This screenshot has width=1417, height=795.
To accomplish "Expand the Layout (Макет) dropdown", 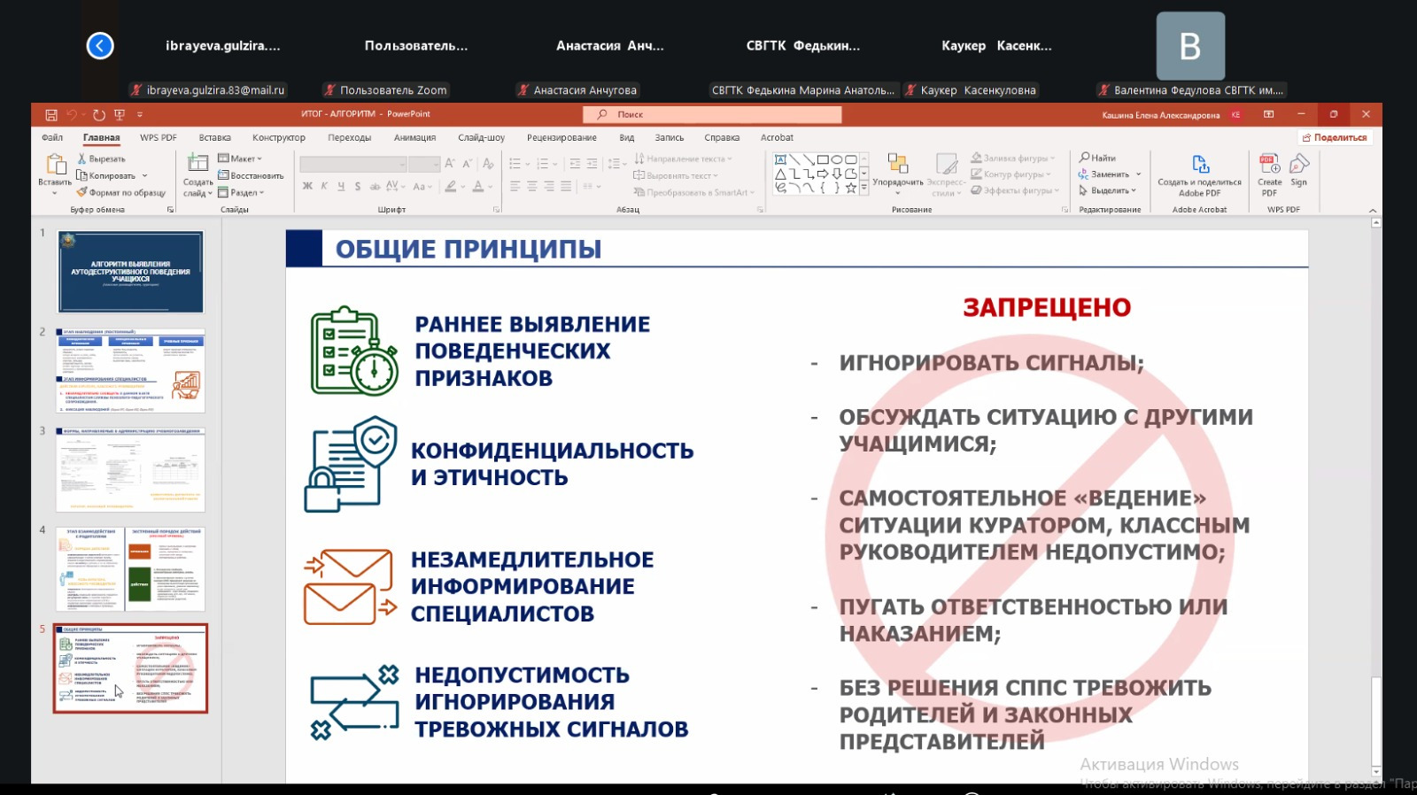I will [x=259, y=159].
